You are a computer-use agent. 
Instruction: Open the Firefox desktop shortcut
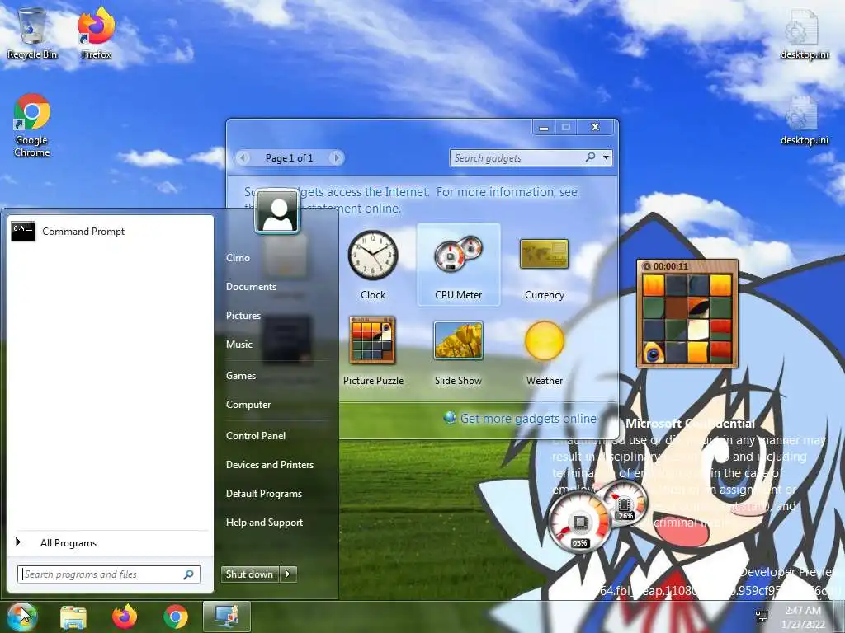coord(96,32)
